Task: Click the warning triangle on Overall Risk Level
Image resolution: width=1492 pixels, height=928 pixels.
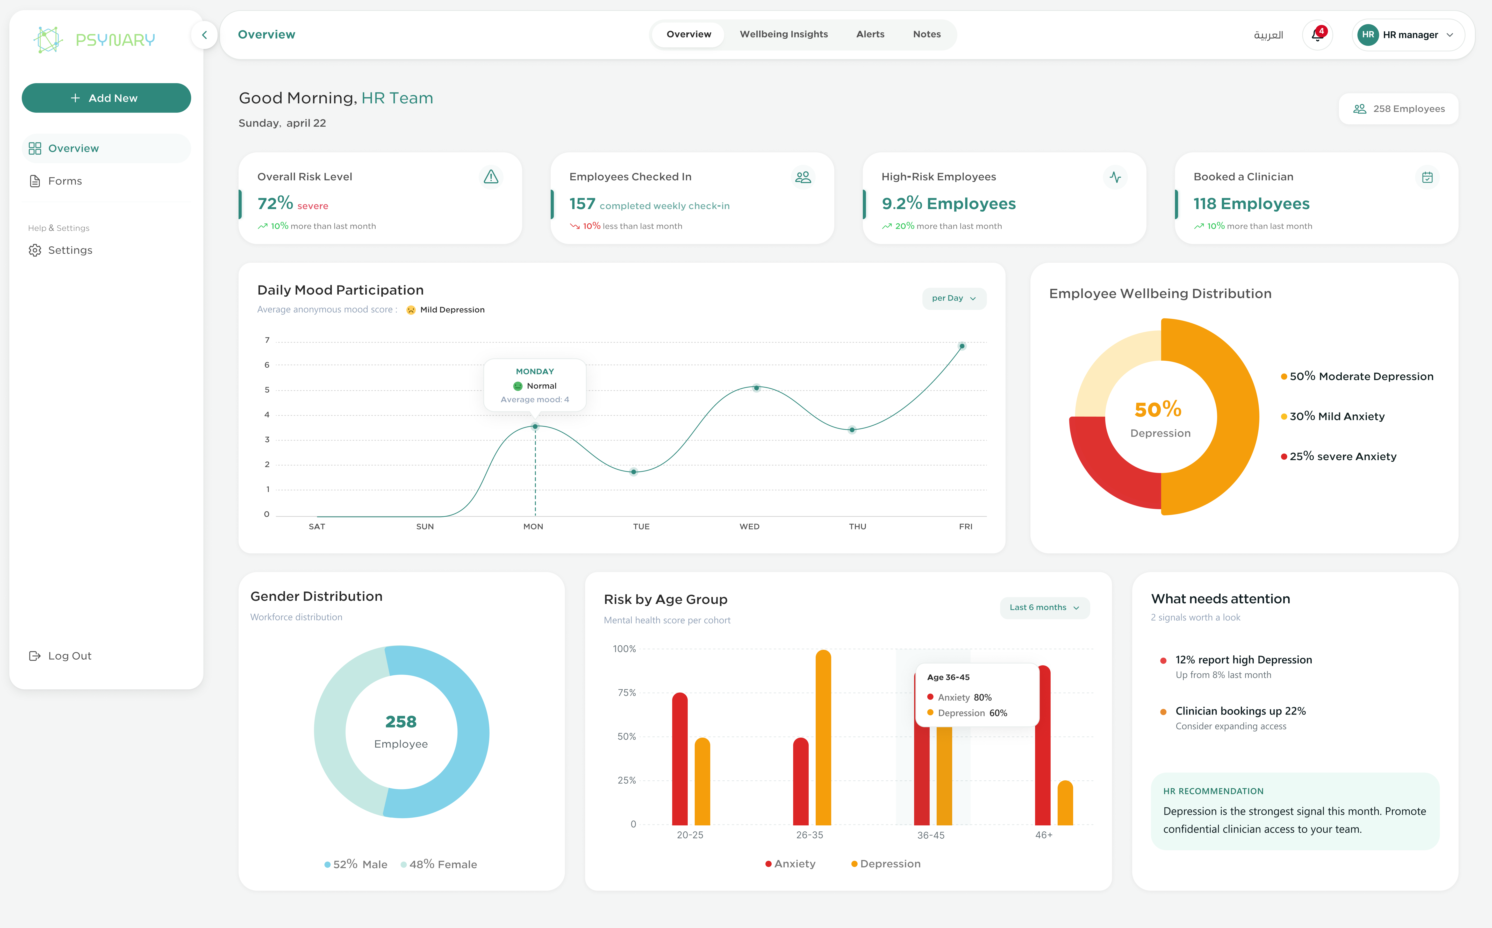Action: pos(491,177)
